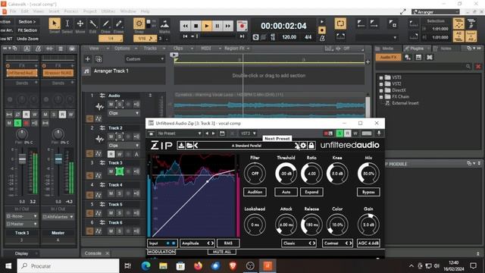This screenshot has width=485, height=273.
Task: Activate the Edit tool
Action: pos(92,24)
